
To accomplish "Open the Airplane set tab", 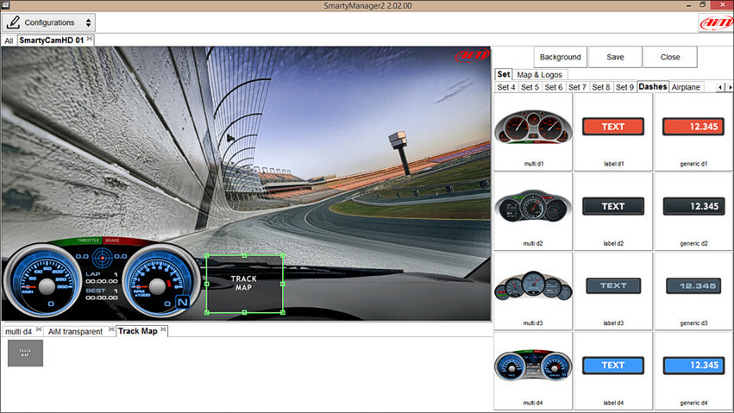I will (x=686, y=87).
